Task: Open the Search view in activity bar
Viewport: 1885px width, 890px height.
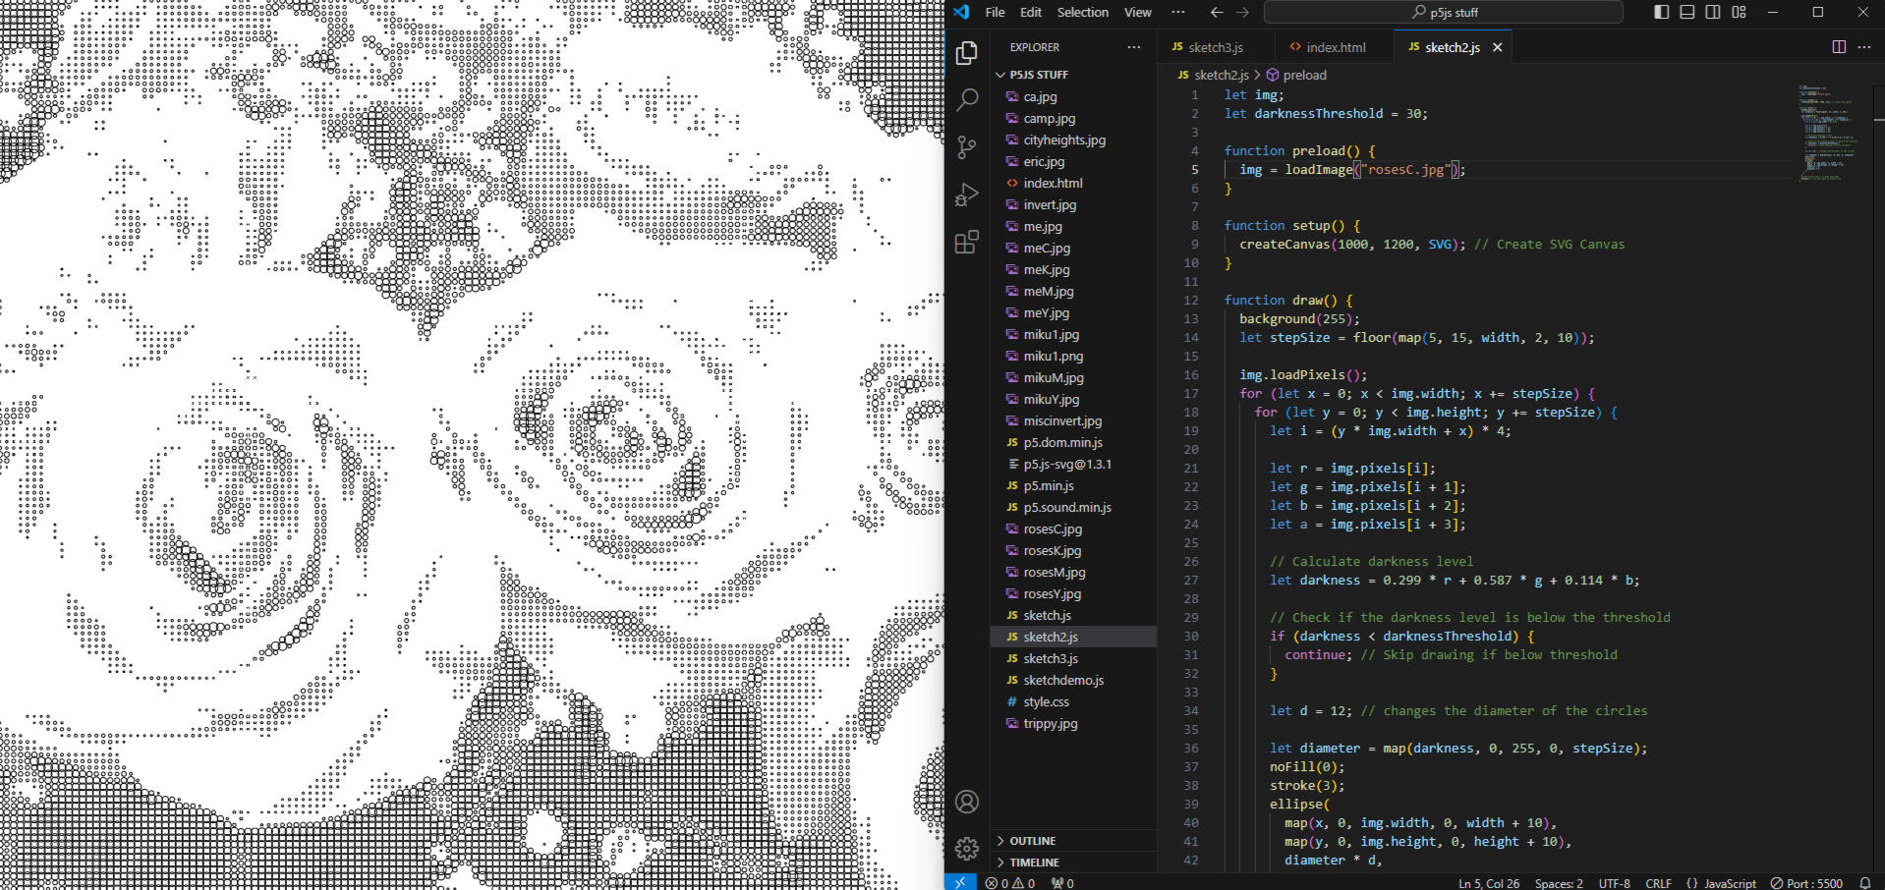Action: (967, 99)
